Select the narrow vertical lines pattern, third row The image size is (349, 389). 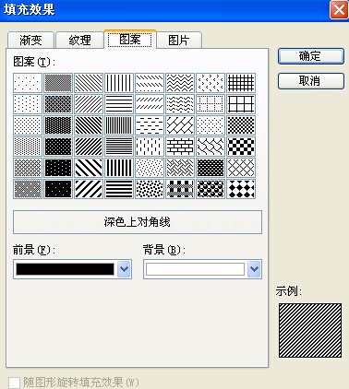pyautogui.click(x=119, y=125)
